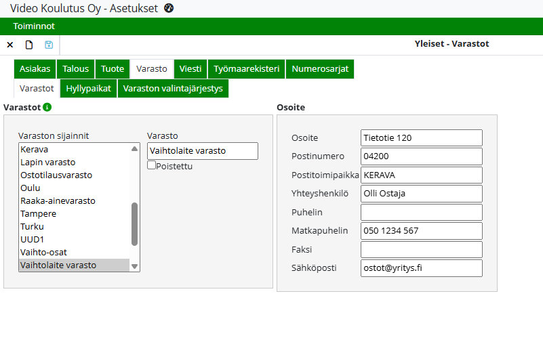Select Lapin varasto in the list
543x342 pixels.
47,163
